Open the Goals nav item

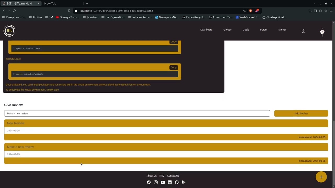pos(246,30)
